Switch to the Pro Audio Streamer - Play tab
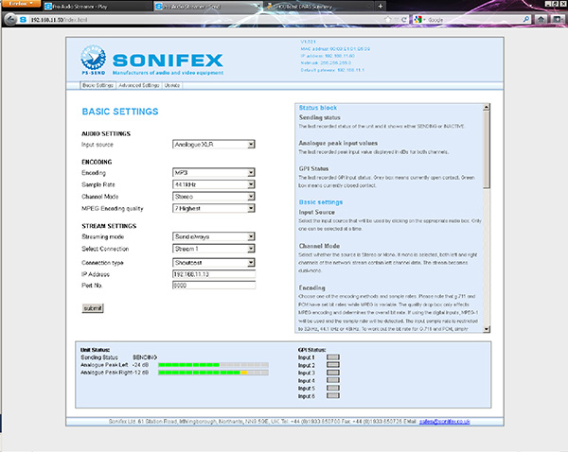Viewport: 568px width, 452px height. pos(98,7)
